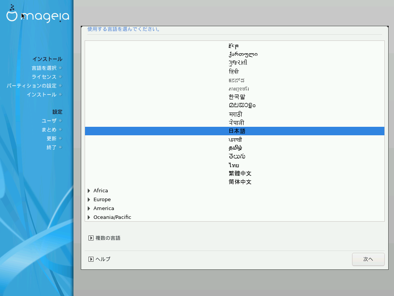
Task: Click the ユーザ step in sidebar
Action: (x=49, y=121)
